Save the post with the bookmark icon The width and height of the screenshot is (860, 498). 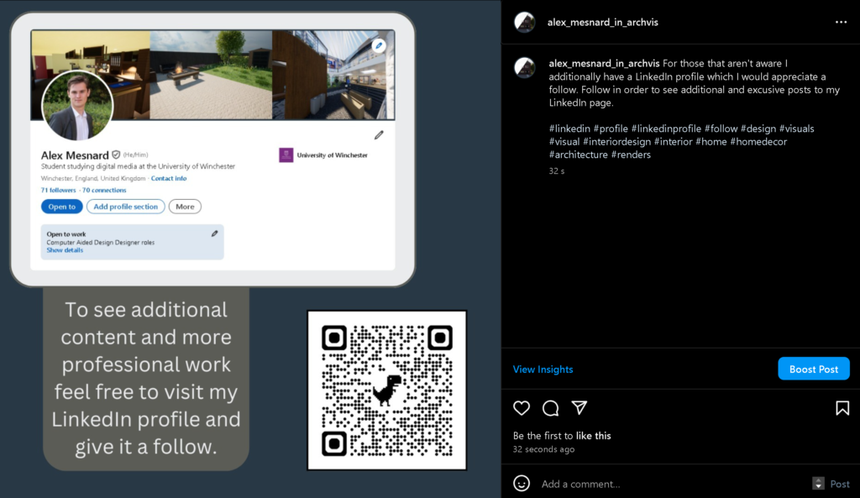(x=842, y=408)
